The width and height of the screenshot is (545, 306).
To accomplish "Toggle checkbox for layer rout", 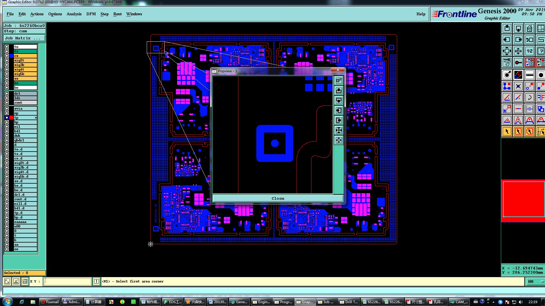I will (x=7, y=103).
